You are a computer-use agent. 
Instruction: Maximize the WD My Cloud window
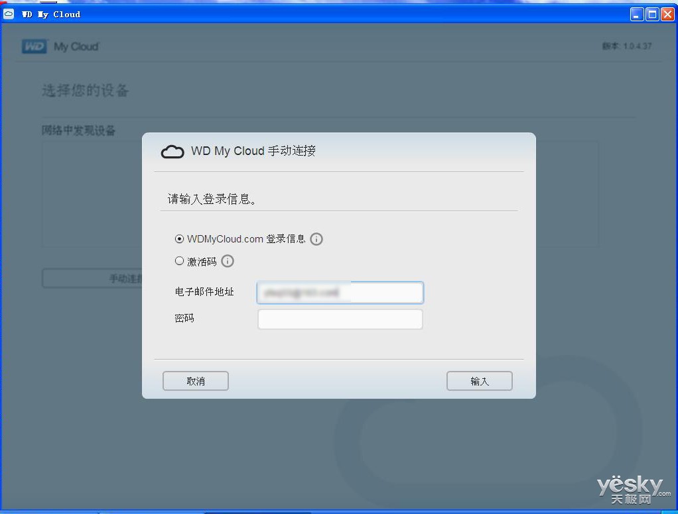click(652, 15)
